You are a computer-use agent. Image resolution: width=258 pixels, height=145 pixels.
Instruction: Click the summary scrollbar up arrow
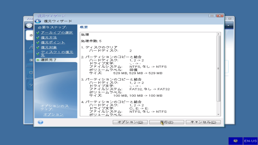(x=218, y=34)
